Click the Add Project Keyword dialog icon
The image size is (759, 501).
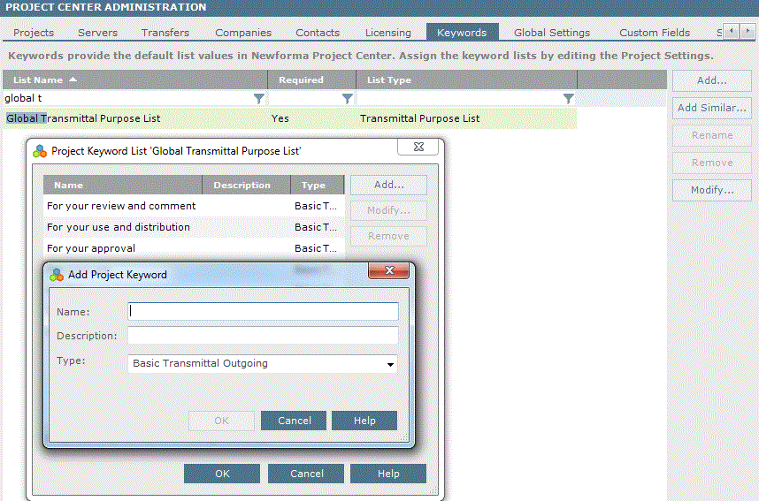tap(57, 275)
